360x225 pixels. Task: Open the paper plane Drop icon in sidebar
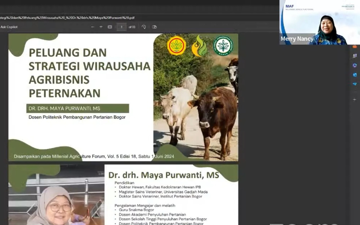355,84
